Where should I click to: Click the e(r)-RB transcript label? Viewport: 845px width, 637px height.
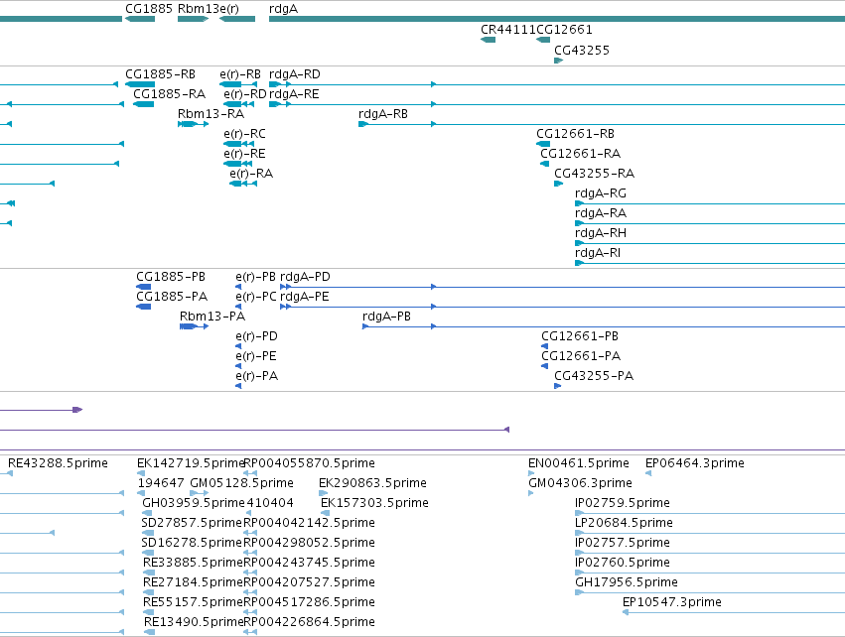pos(240,74)
